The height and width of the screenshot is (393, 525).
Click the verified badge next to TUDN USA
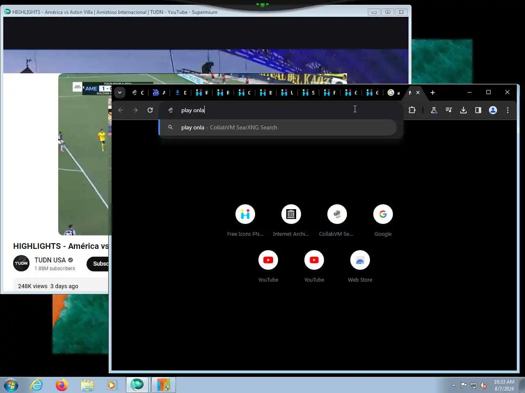pyautogui.click(x=71, y=260)
